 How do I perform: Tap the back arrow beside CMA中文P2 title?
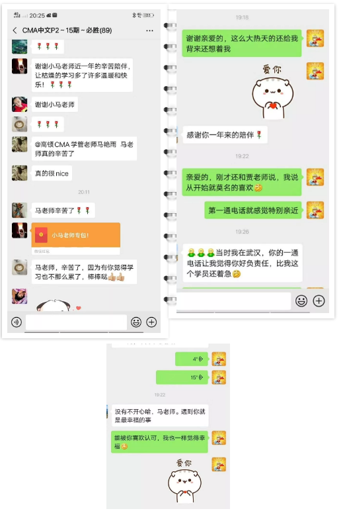[15, 30]
